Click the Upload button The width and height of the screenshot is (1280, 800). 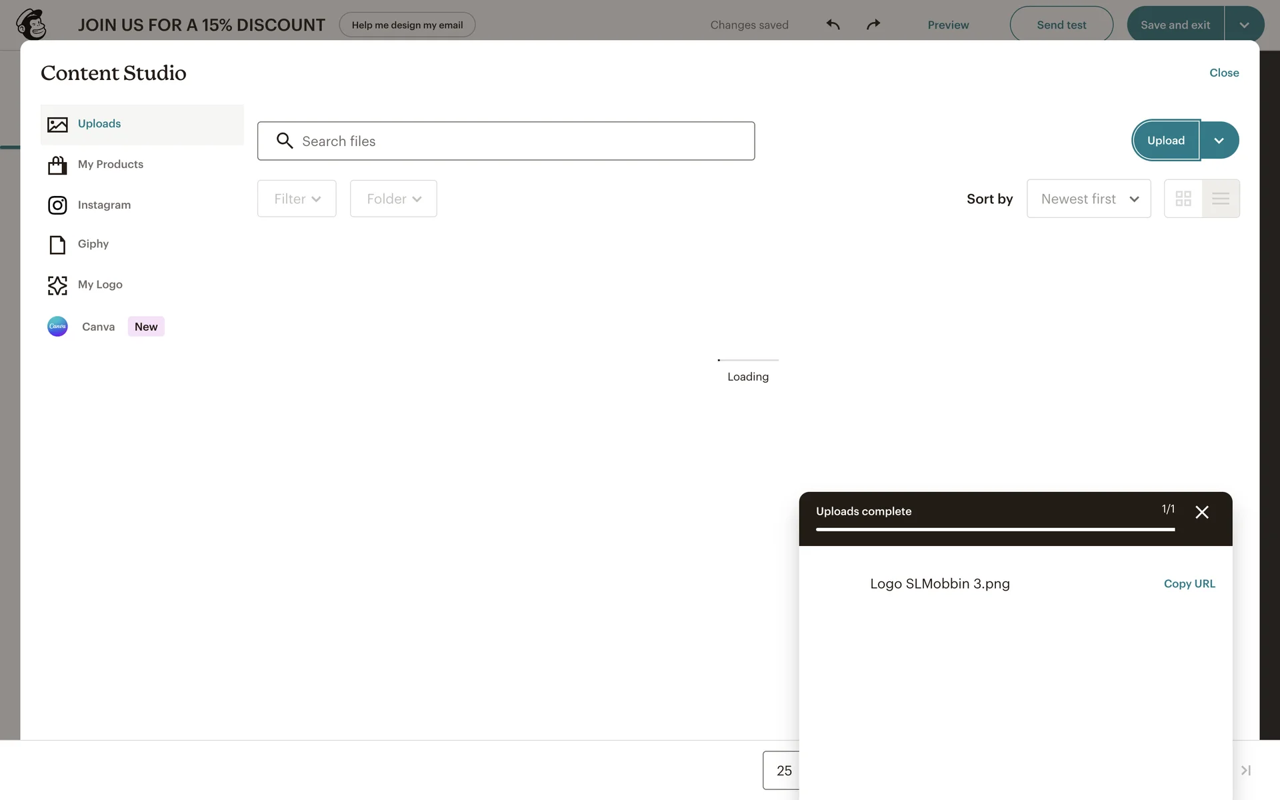(1165, 141)
